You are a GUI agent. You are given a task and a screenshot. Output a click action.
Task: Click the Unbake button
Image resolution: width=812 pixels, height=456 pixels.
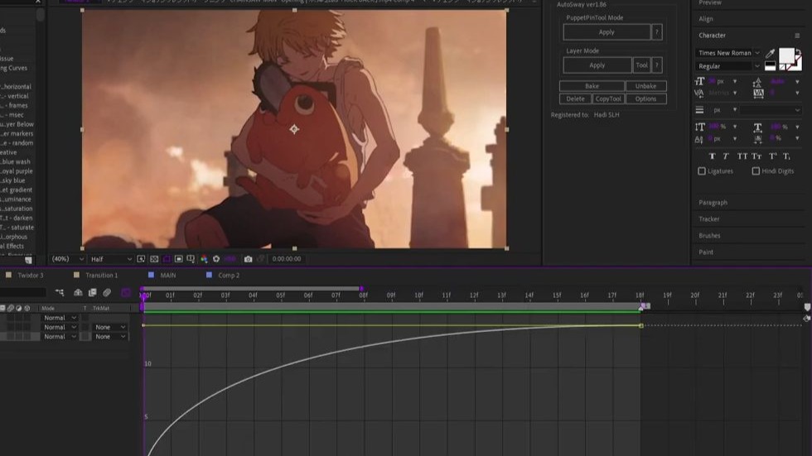(x=645, y=86)
